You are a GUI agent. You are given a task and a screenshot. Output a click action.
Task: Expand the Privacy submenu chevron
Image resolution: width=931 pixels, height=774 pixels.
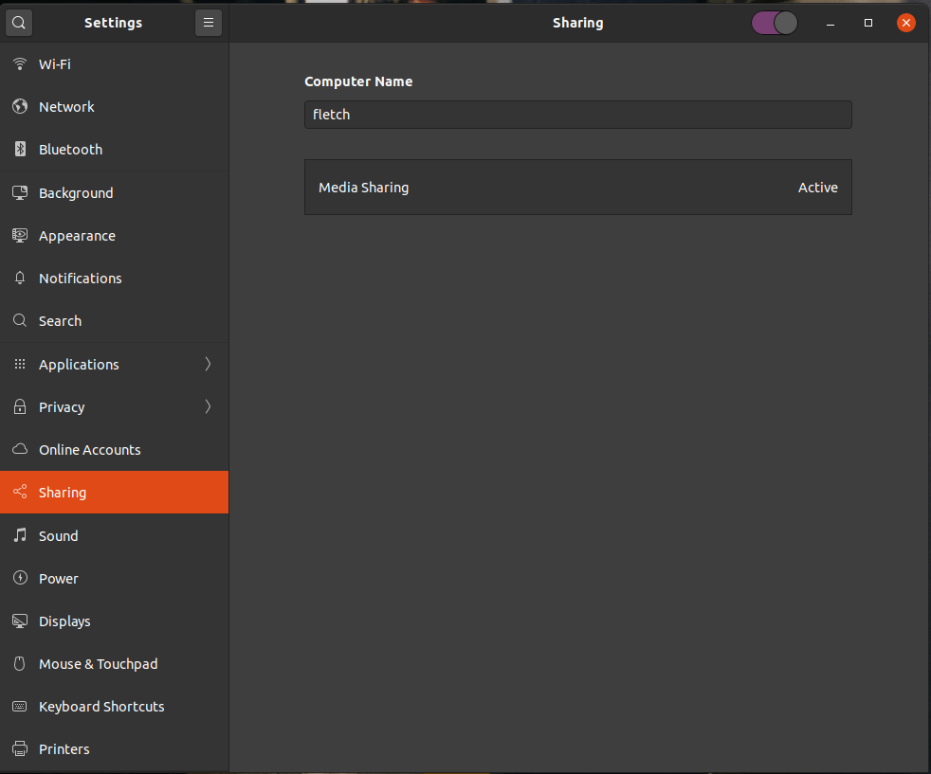coord(208,407)
